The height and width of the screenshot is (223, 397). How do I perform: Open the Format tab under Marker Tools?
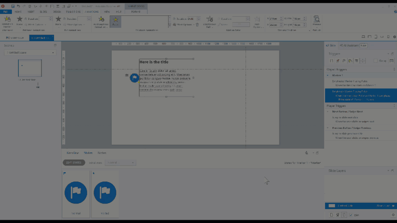(x=136, y=12)
